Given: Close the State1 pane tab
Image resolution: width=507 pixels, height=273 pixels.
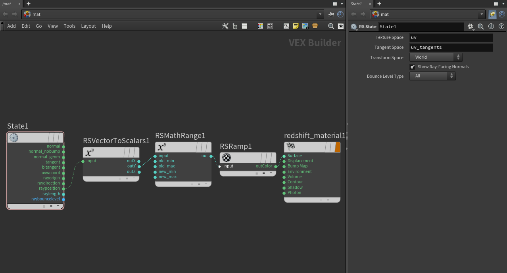Looking at the screenshot, I should click(x=370, y=4).
